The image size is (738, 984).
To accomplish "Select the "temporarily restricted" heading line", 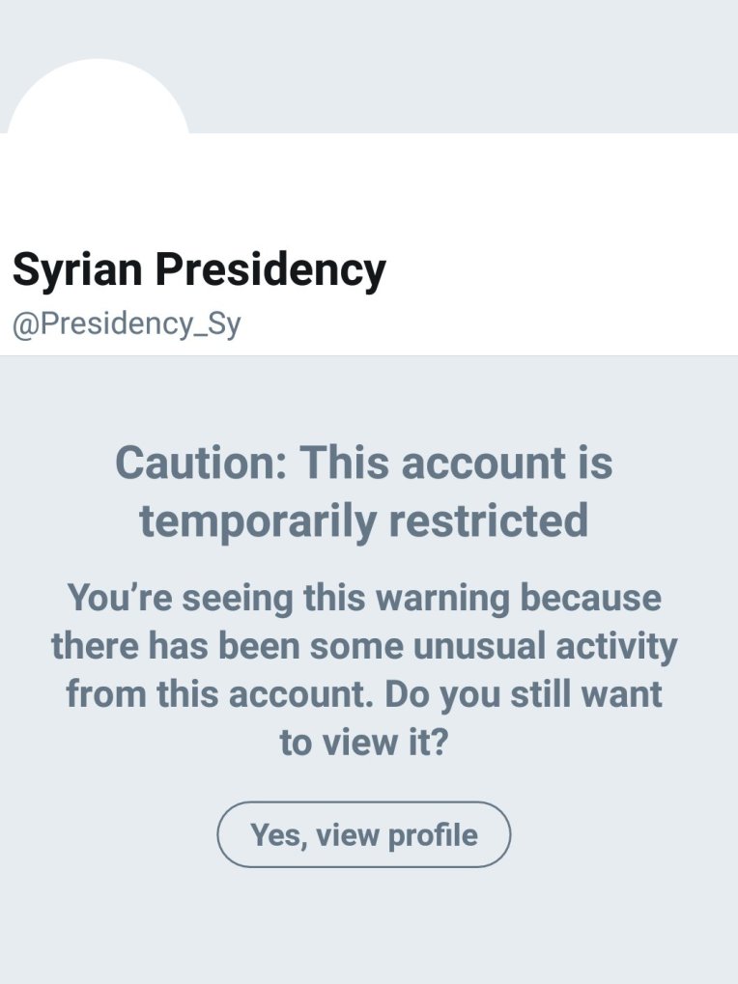I will (x=363, y=520).
